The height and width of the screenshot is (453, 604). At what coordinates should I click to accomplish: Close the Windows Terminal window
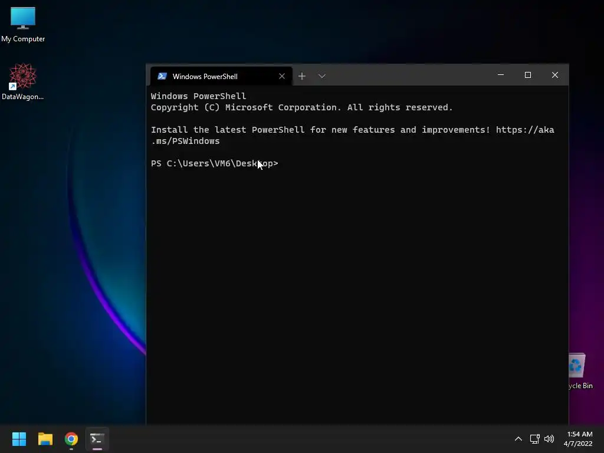click(x=555, y=75)
